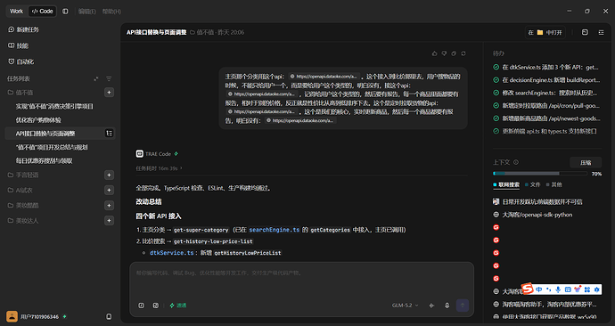Click the plus button beside 美妆达人 folder

tap(109, 221)
